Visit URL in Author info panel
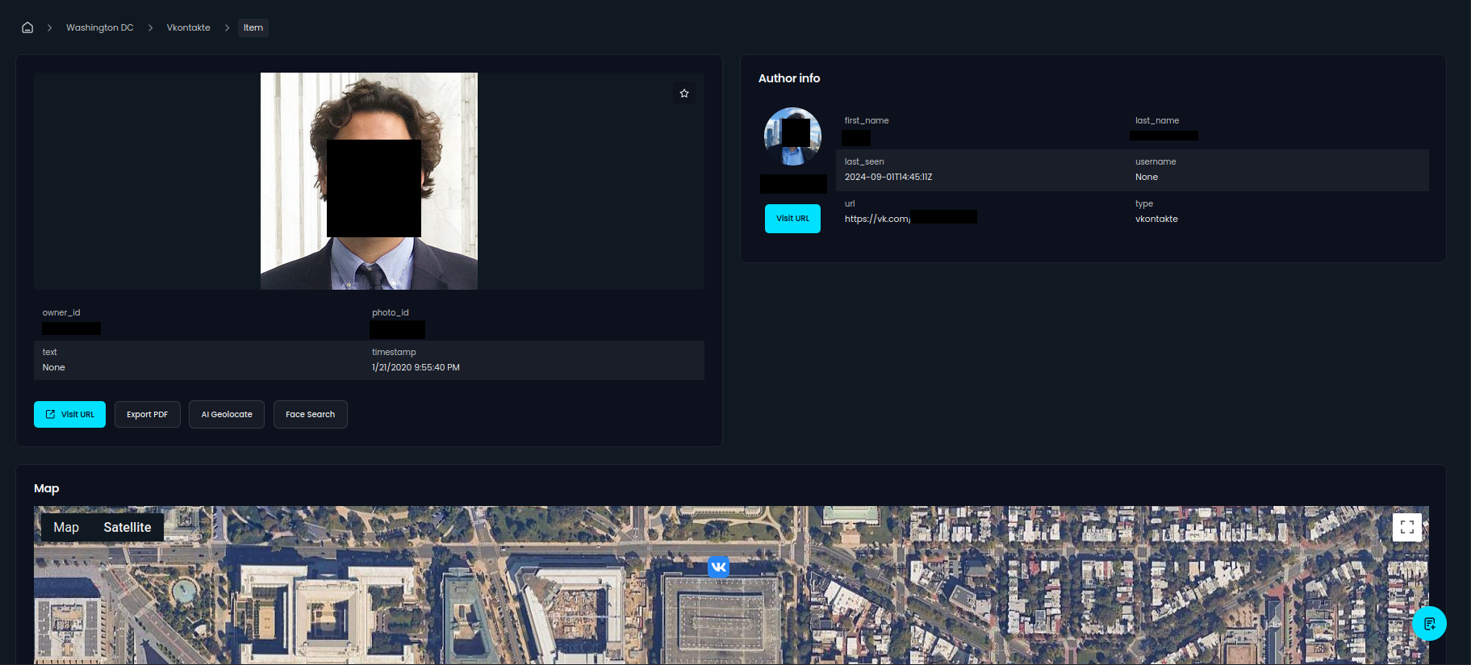The width and height of the screenshot is (1471, 665). click(792, 219)
